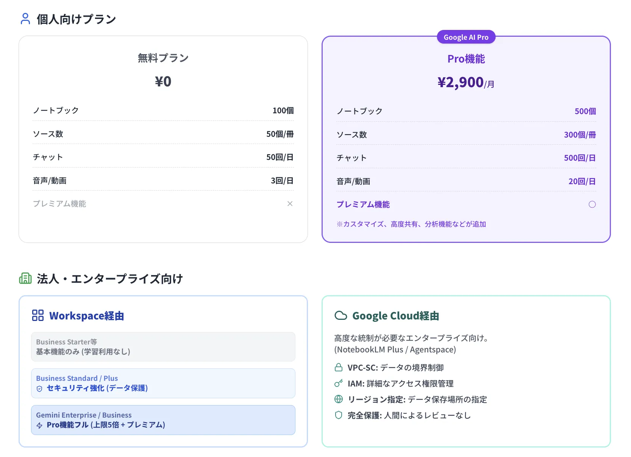Click the person icon next to 個人向けプラン
The image size is (631, 457).
[25, 18]
